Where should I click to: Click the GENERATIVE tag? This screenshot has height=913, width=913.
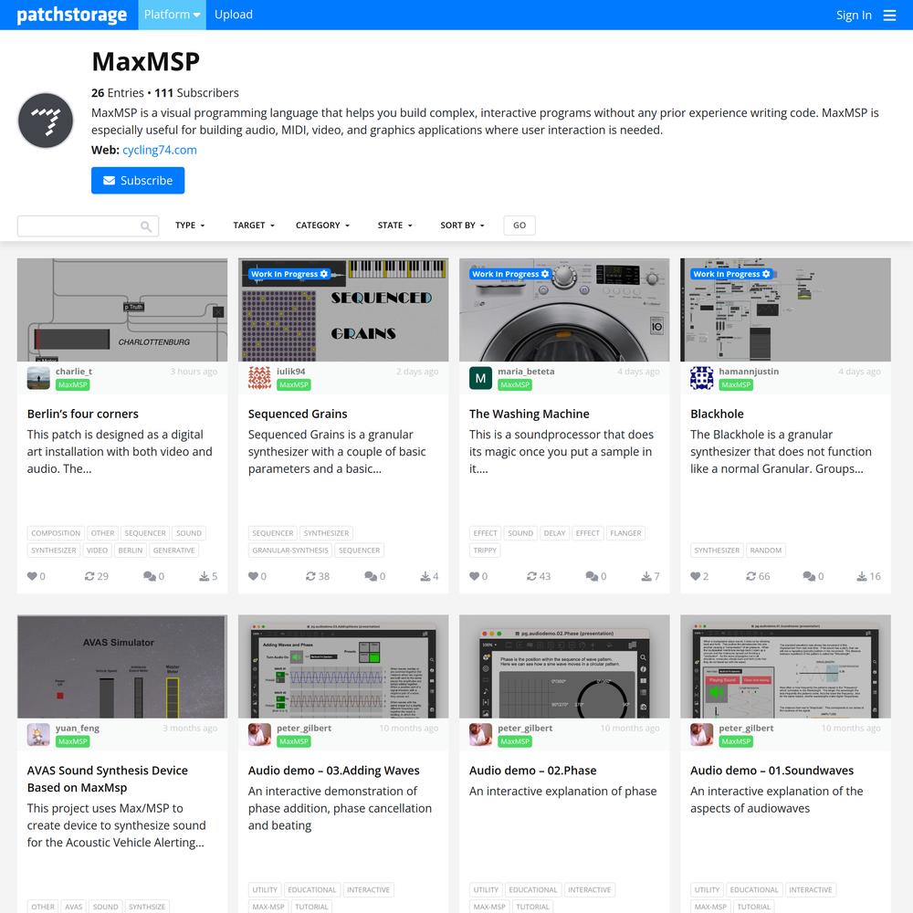click(x=174, y=551)
